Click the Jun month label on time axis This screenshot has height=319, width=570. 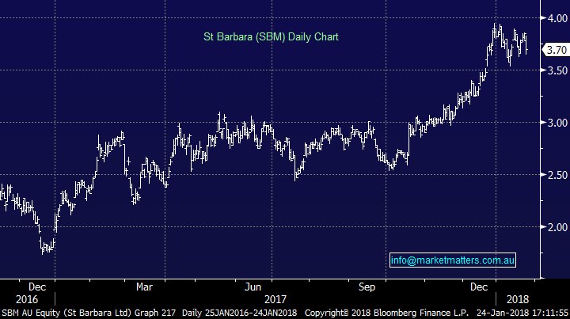(253, 287)
